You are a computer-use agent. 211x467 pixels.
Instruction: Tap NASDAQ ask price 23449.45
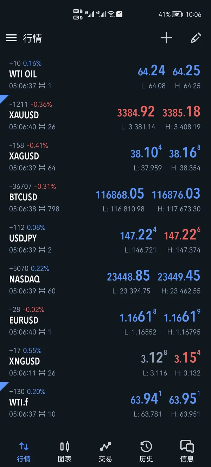click(179, 276)
